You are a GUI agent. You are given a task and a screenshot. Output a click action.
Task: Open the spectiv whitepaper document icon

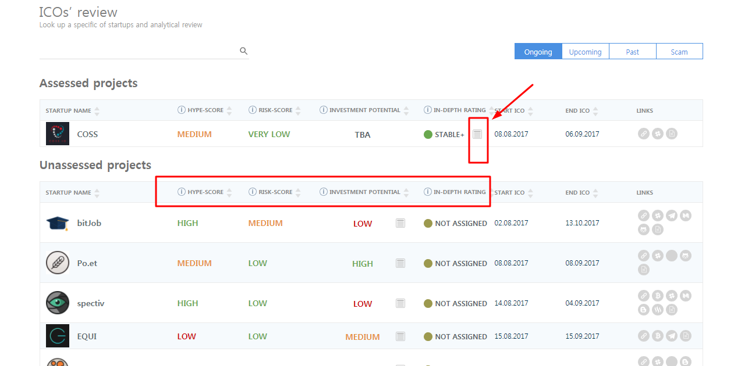672,310
